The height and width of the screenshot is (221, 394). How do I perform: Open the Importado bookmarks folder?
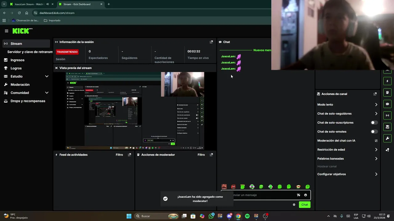(52, 21)
